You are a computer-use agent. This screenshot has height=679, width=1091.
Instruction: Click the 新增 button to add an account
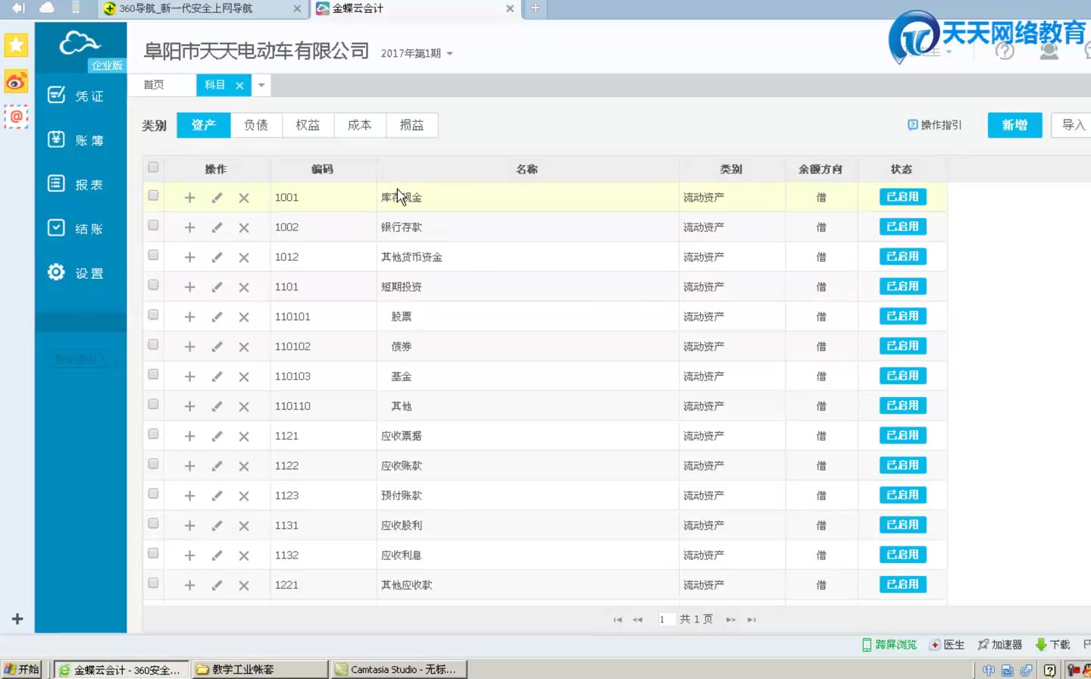pyautogui.click(x=1014, y=125)
